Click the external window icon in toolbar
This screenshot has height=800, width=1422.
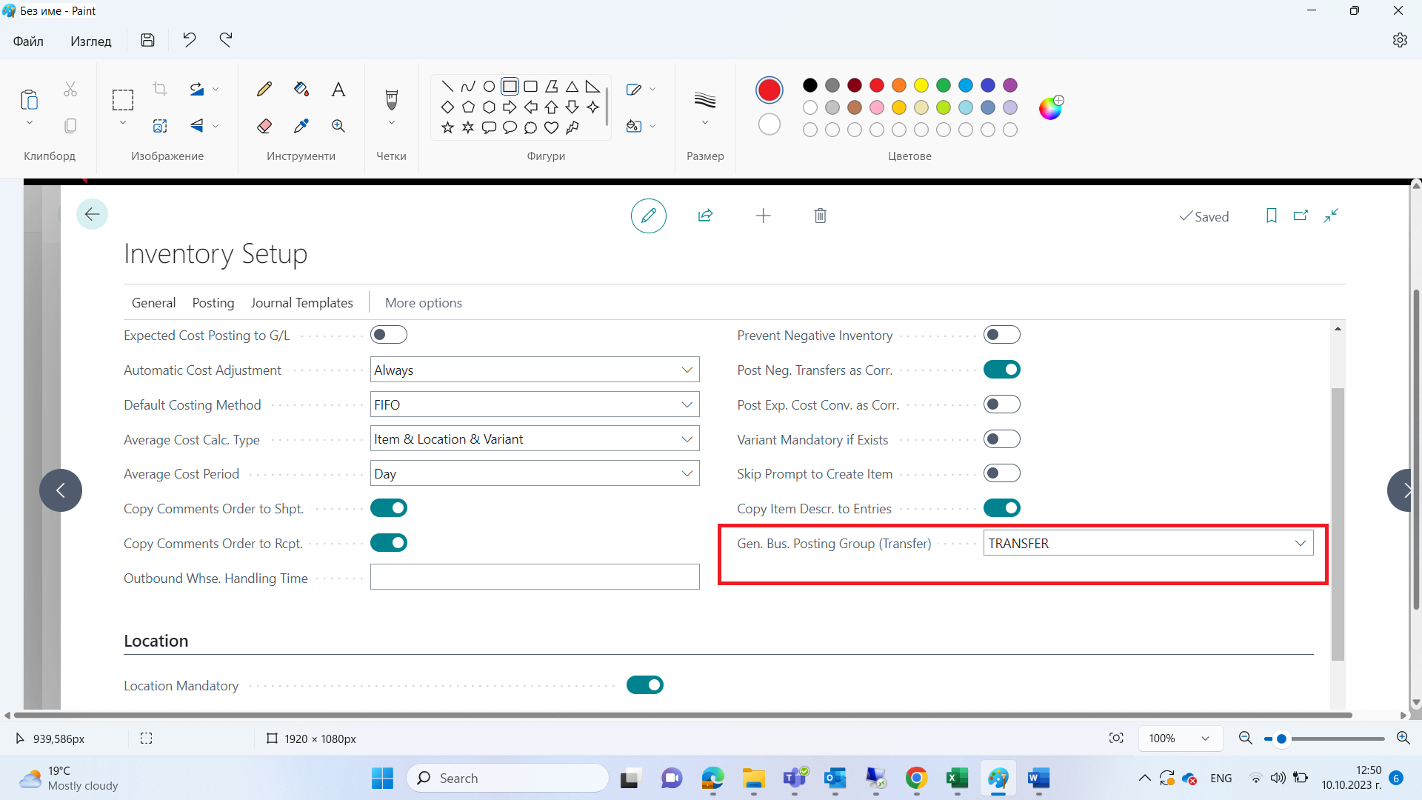pos(1300,216)
